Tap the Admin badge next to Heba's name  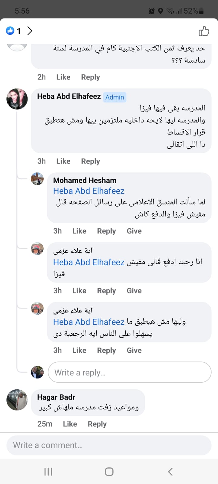[x=114, y=97]
